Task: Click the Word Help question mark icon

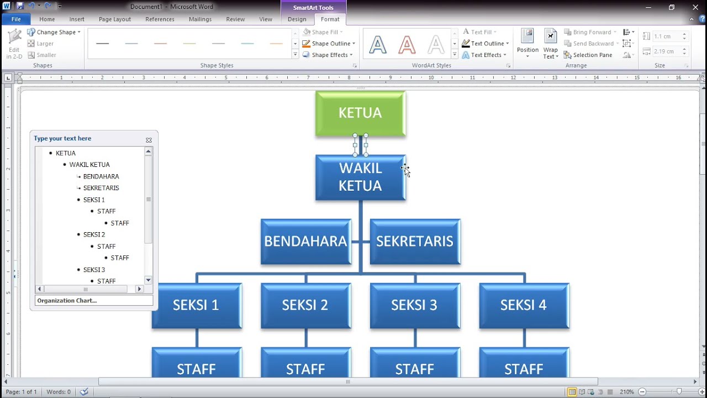Action: [x=701, y=19]
